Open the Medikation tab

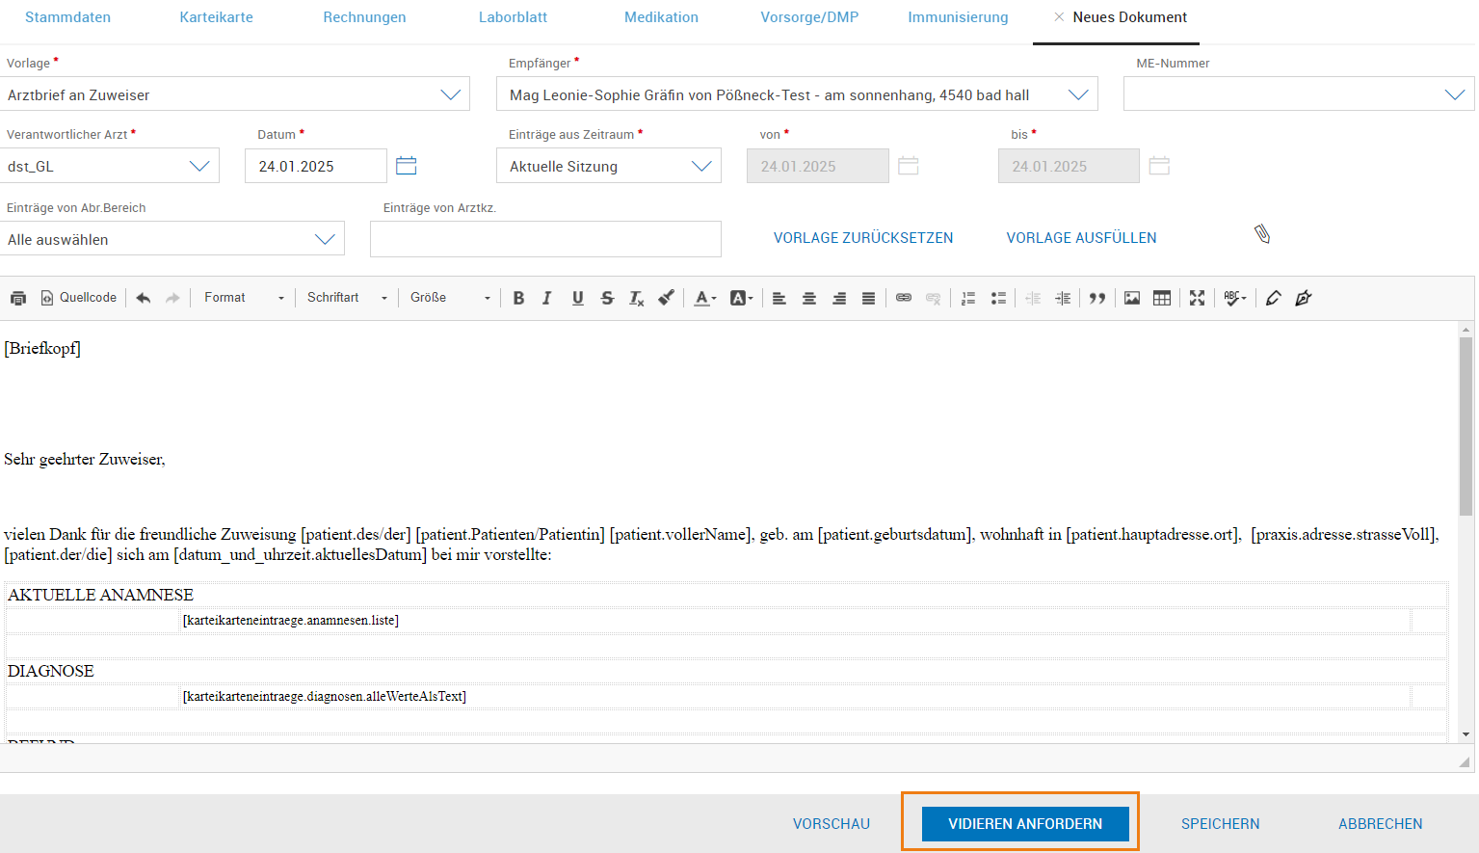pyautogui.click(x=661, y=17)
